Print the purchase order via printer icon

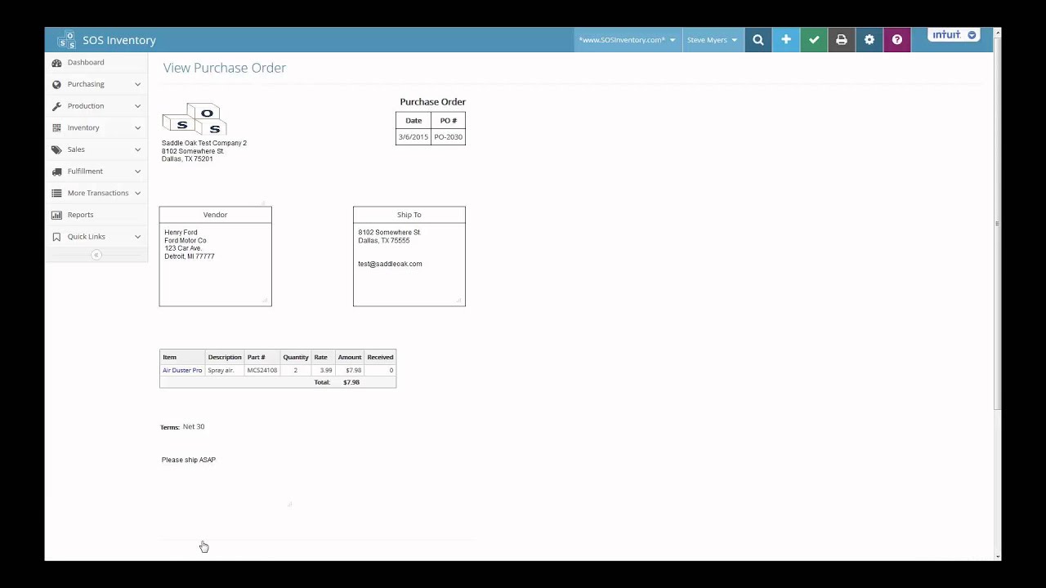tap(842, 40)
